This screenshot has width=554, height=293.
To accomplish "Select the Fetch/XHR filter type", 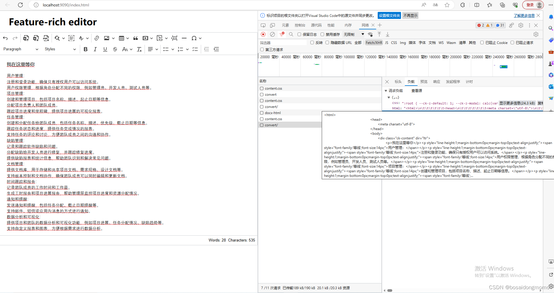I will tap(374, 42).
